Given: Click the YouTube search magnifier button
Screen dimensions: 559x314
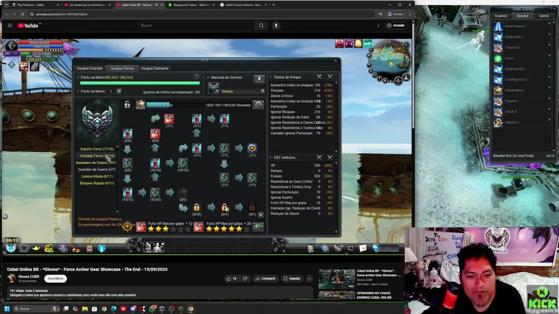Looking at the screenshot, I should (x=261, y=25).
